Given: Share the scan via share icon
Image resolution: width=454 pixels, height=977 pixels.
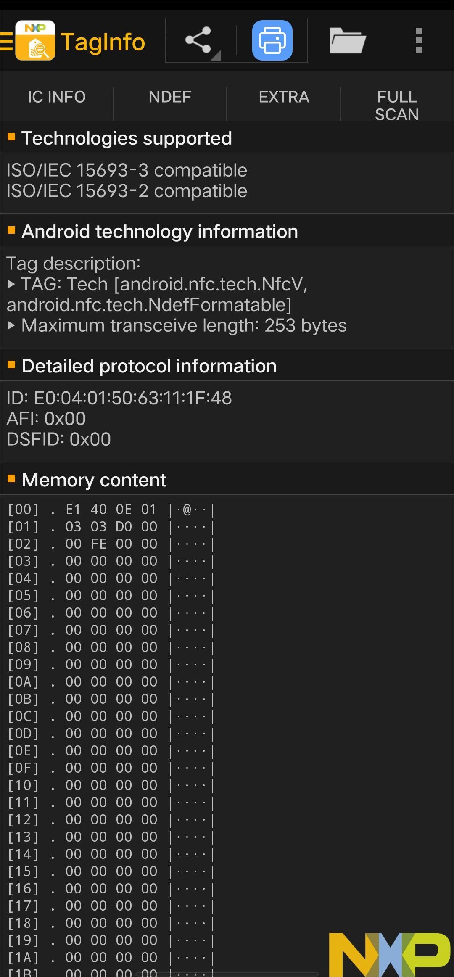Looking at the screenshot, I should coord(198,40).
